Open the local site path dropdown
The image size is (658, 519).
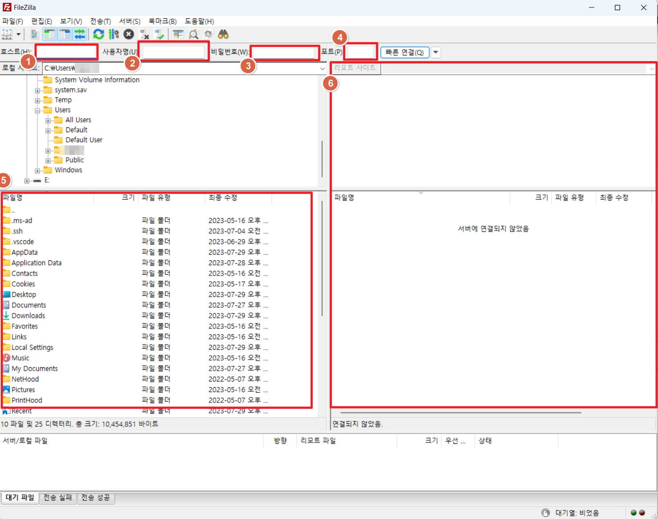tap(322, 69)
